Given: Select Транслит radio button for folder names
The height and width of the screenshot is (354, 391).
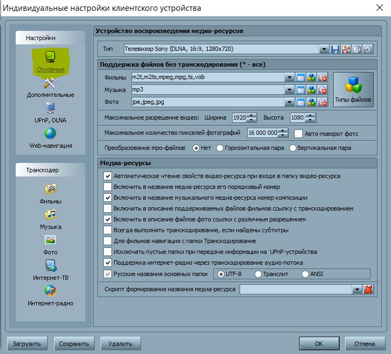Looking at the screenshot, I should pos(259,274).
